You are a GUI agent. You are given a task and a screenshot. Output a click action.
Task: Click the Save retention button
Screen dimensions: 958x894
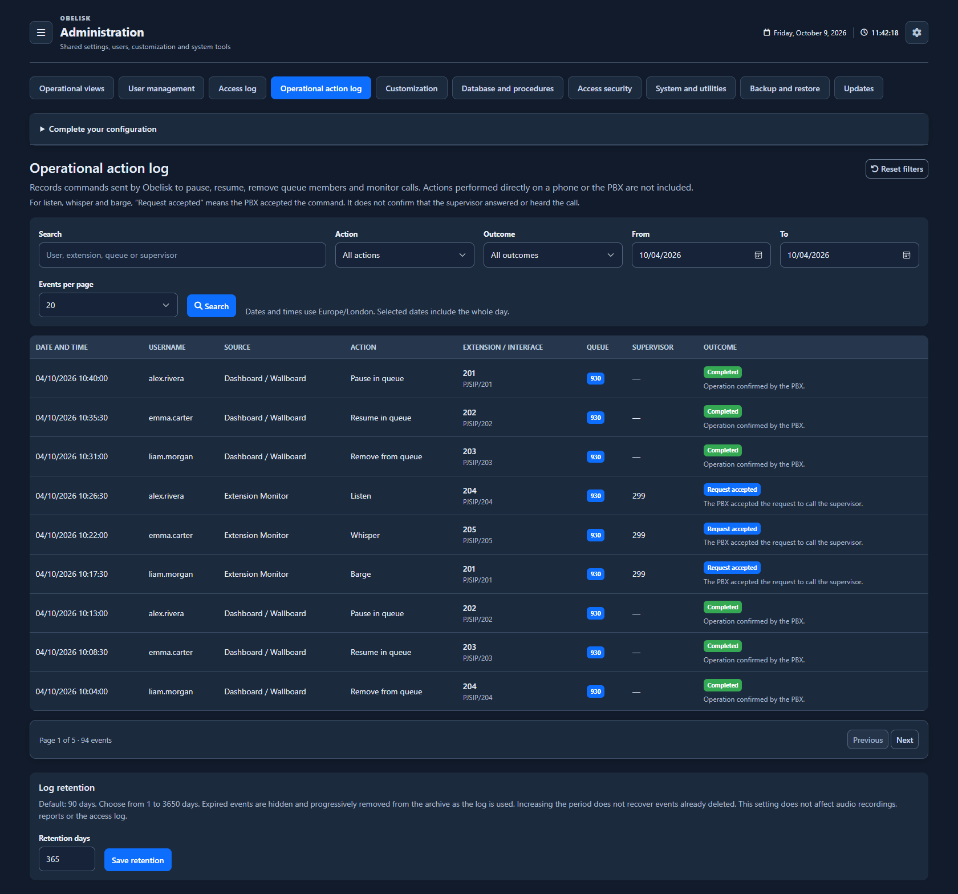[x=137, y=860]
